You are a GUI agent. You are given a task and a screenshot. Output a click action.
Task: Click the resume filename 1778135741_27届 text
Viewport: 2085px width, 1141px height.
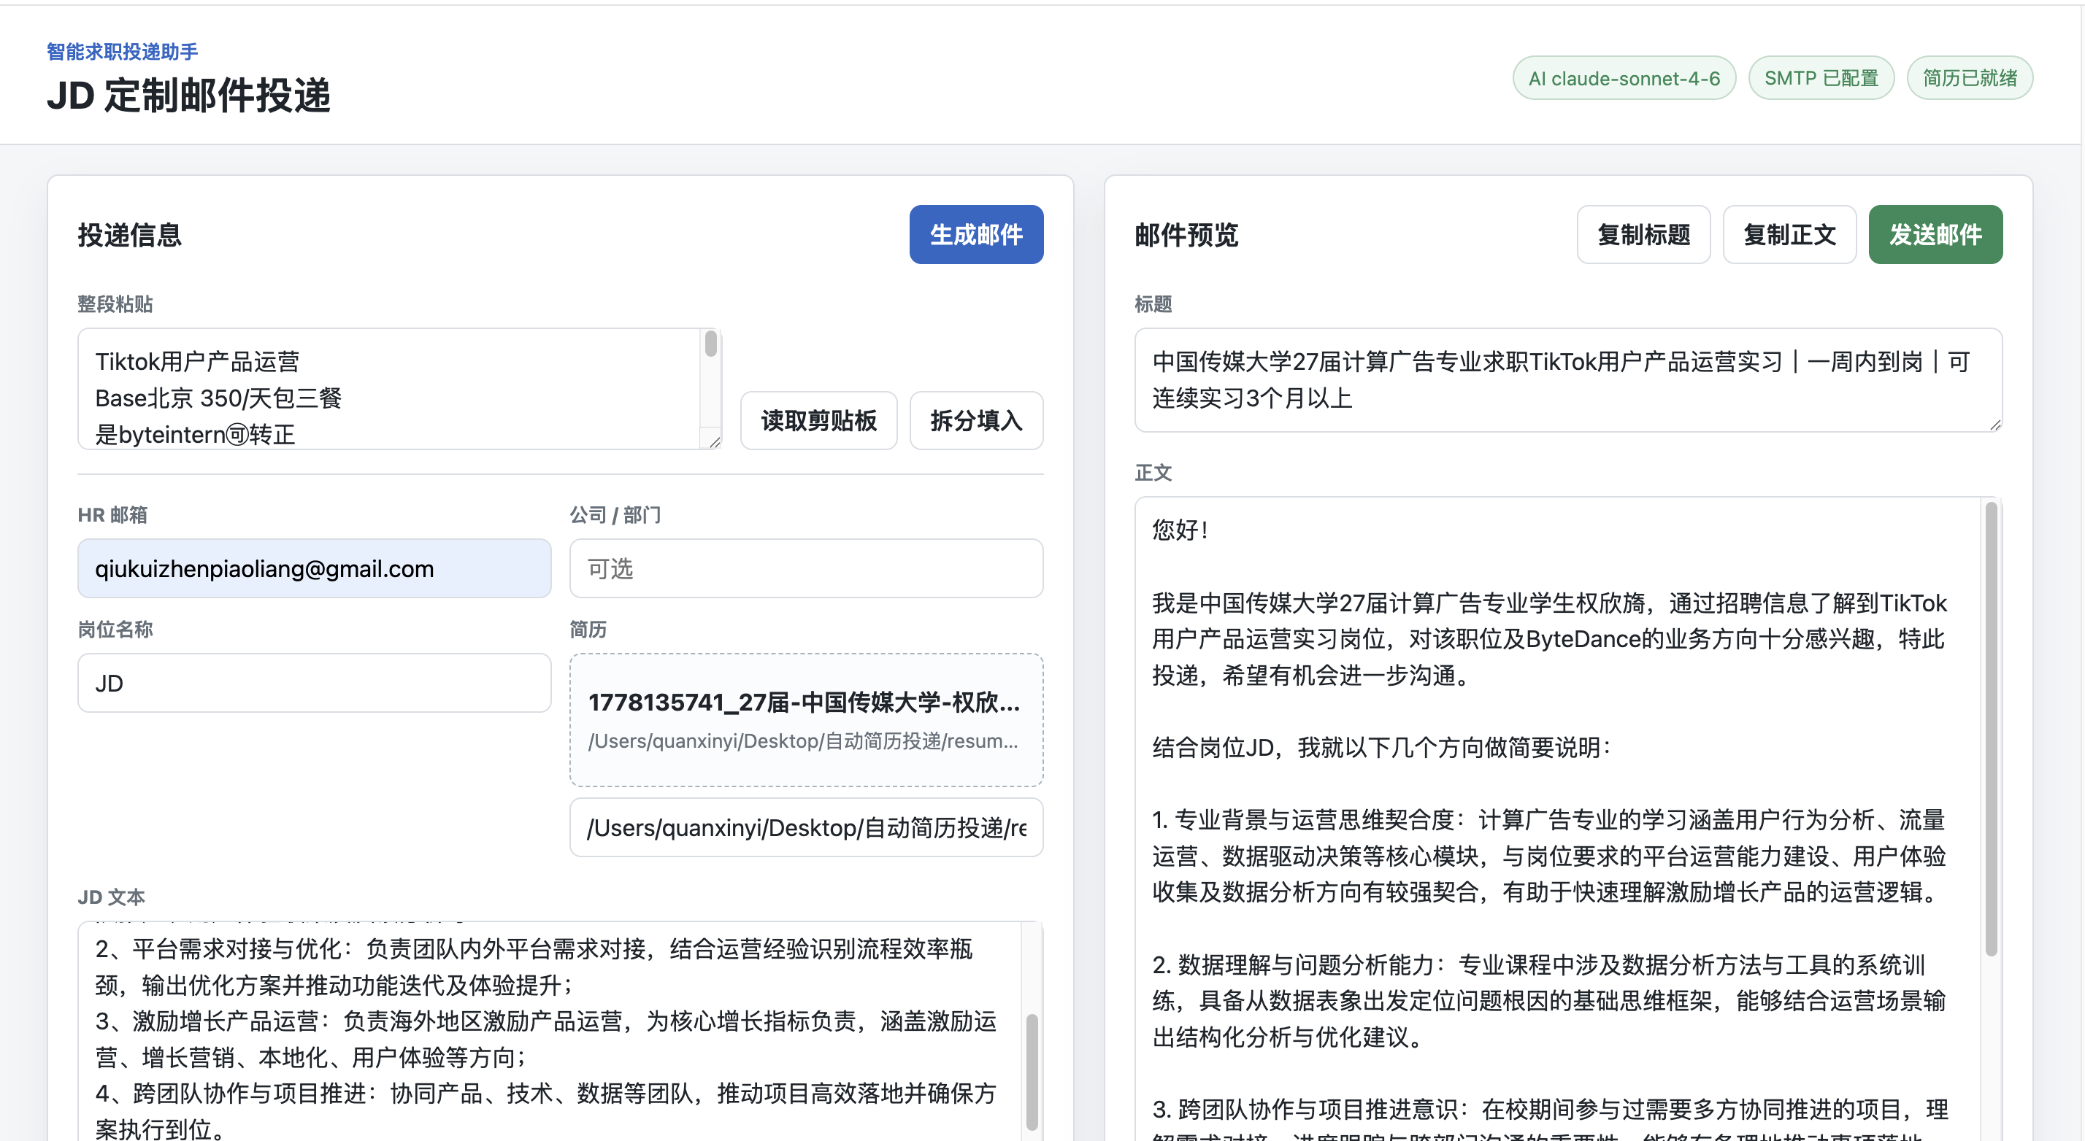(805, 702)
